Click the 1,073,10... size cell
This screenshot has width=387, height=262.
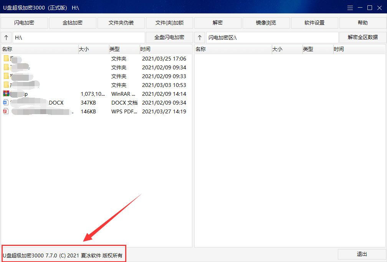pos(93,94)
